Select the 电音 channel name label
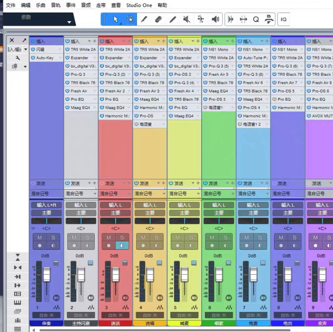Viewport: 333px width, 332px height. tap(253, 323)
